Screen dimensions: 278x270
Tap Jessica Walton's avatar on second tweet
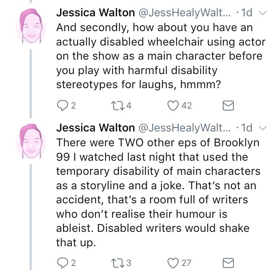click(32, 141)
